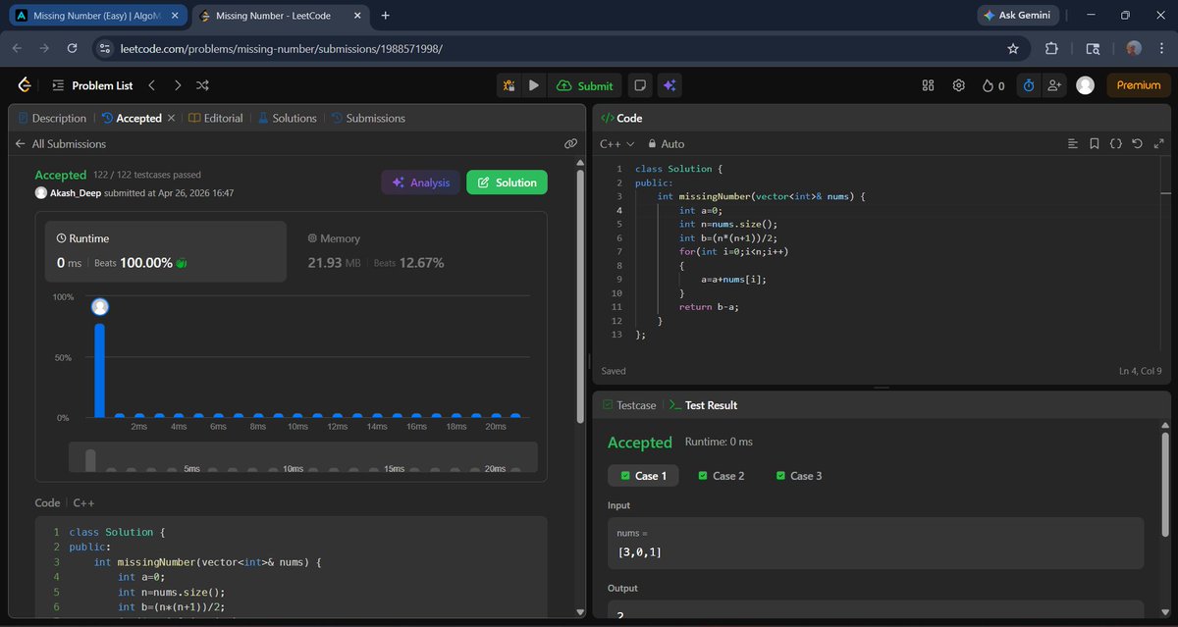Click the 'Saved' status in editor footer
Screen dimensions: 1178x627
click(613, 371)
